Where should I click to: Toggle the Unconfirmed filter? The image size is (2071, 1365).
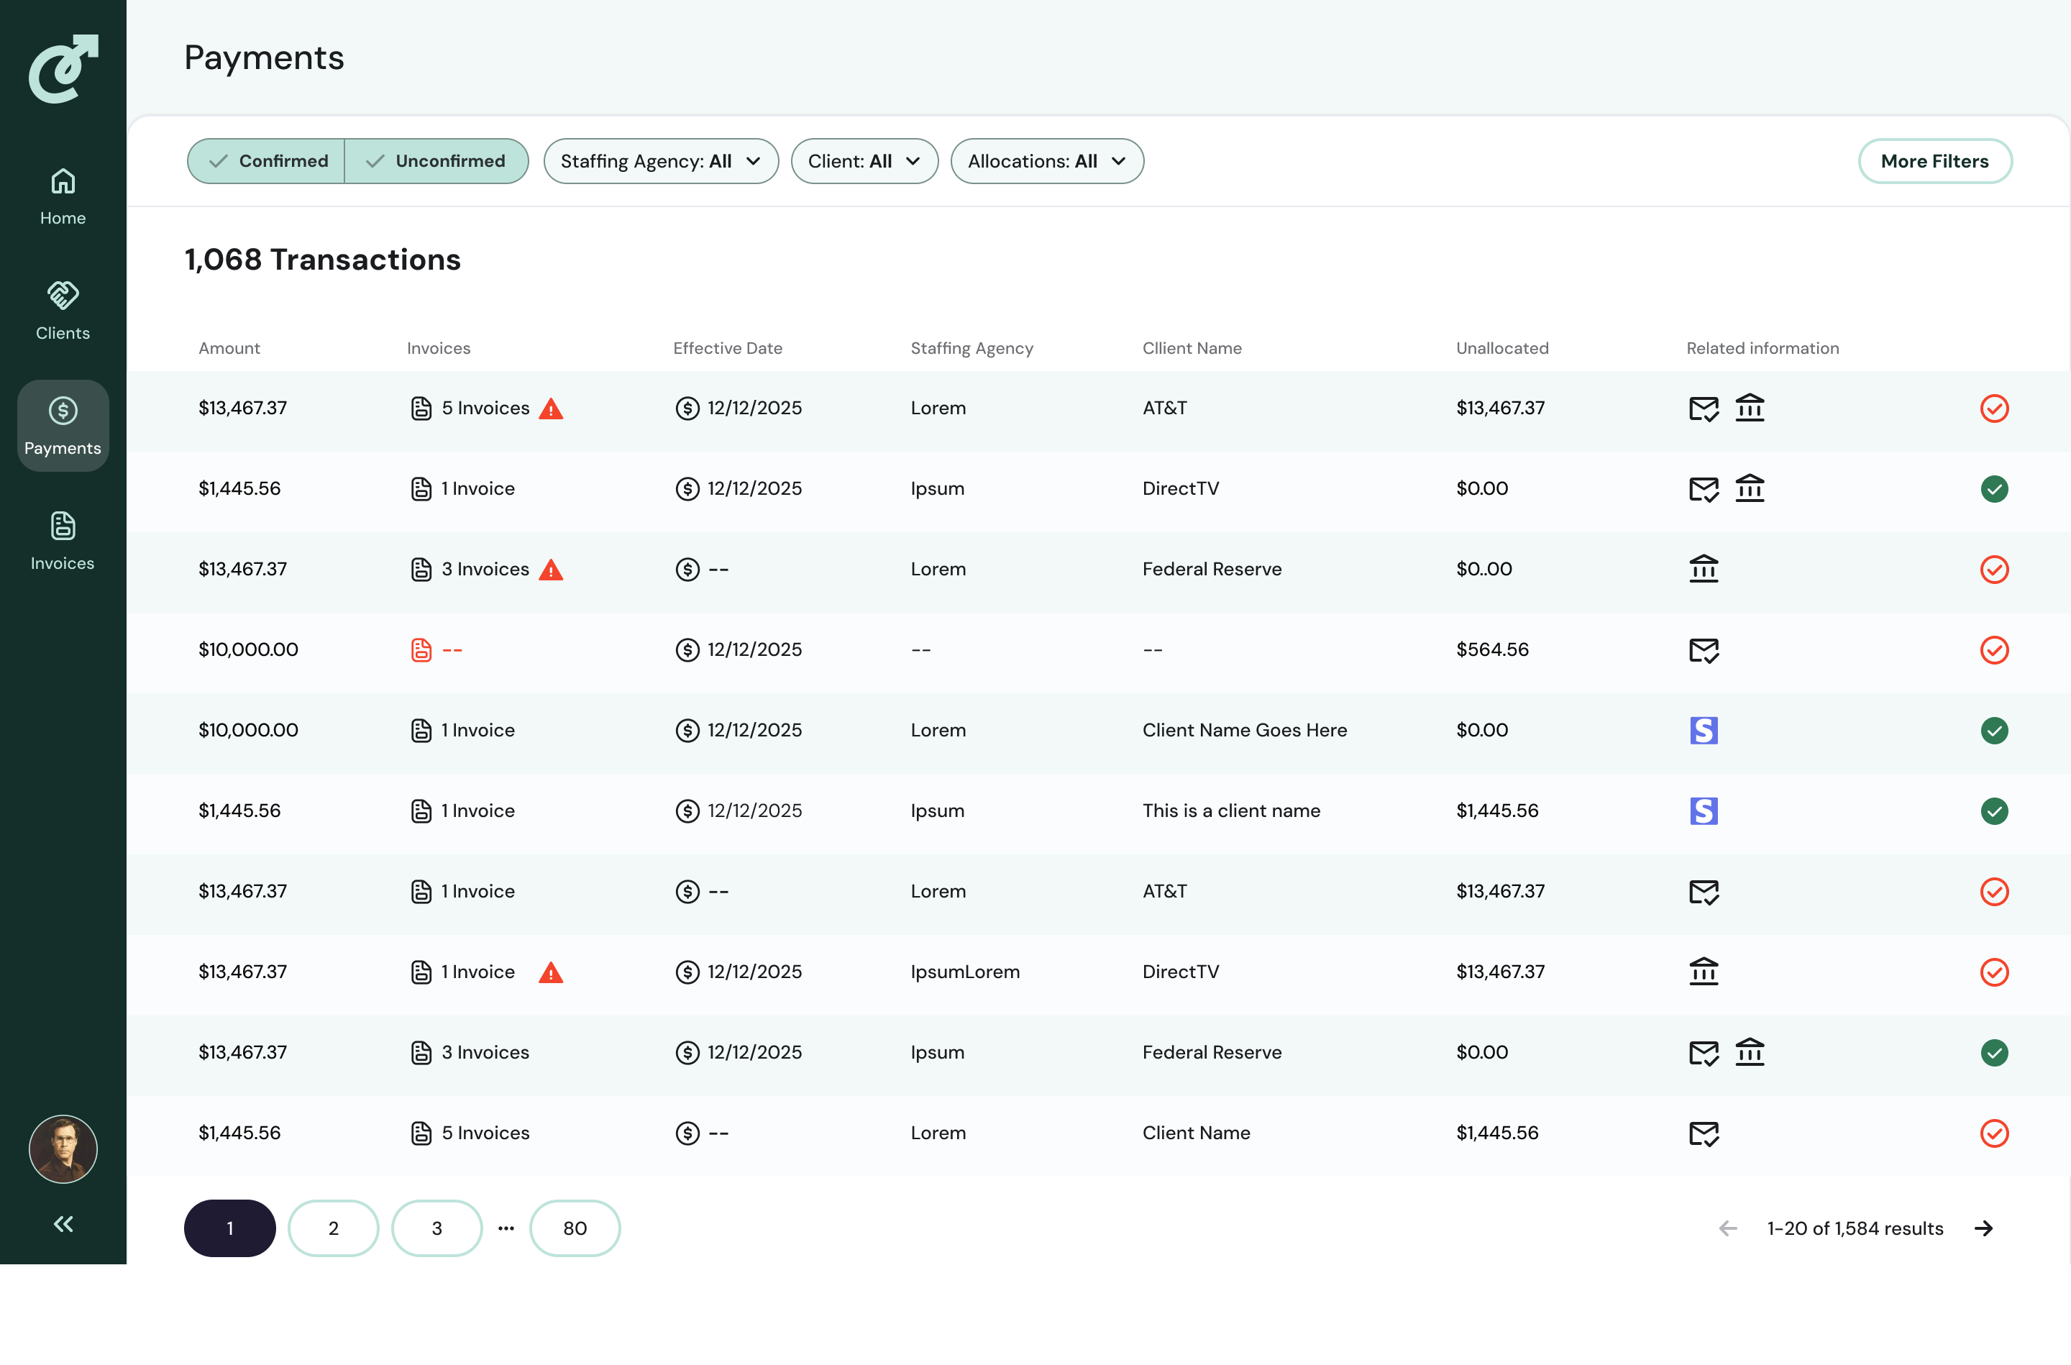point(436,161)
